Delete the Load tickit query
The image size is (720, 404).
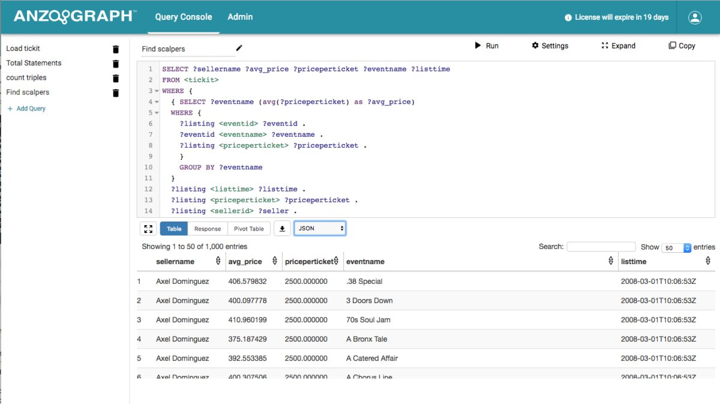[116, 49]
